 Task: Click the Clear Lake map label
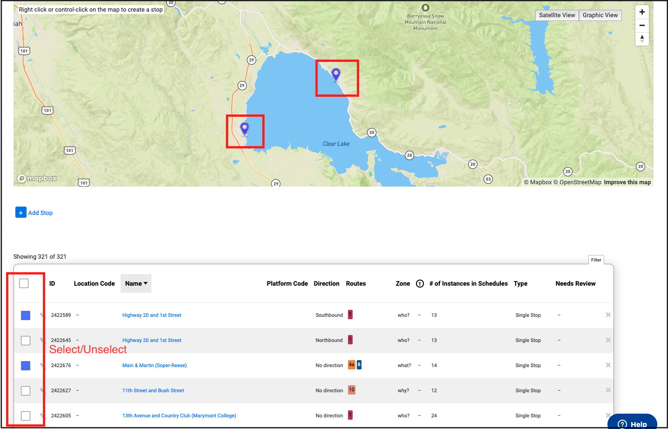pos(336,144)
